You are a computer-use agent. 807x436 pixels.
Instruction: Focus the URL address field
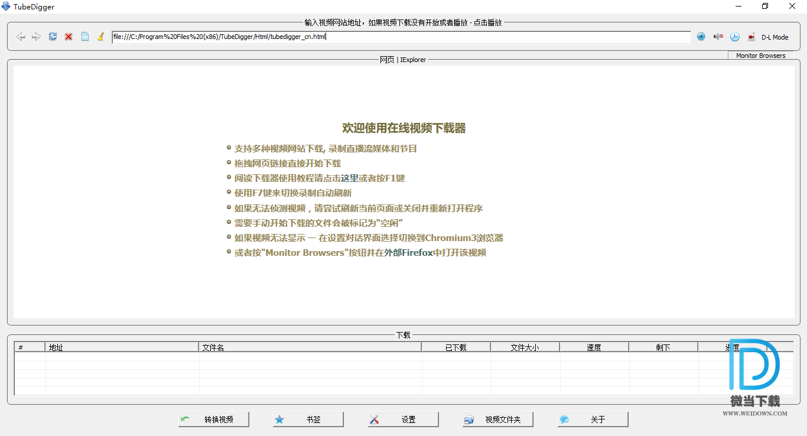(x=401, y=37)
